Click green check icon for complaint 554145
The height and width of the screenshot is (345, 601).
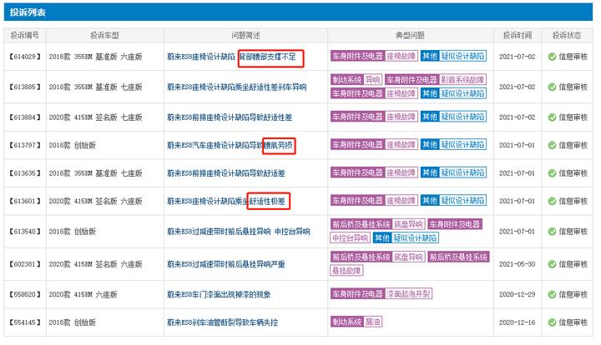(552, 322)
